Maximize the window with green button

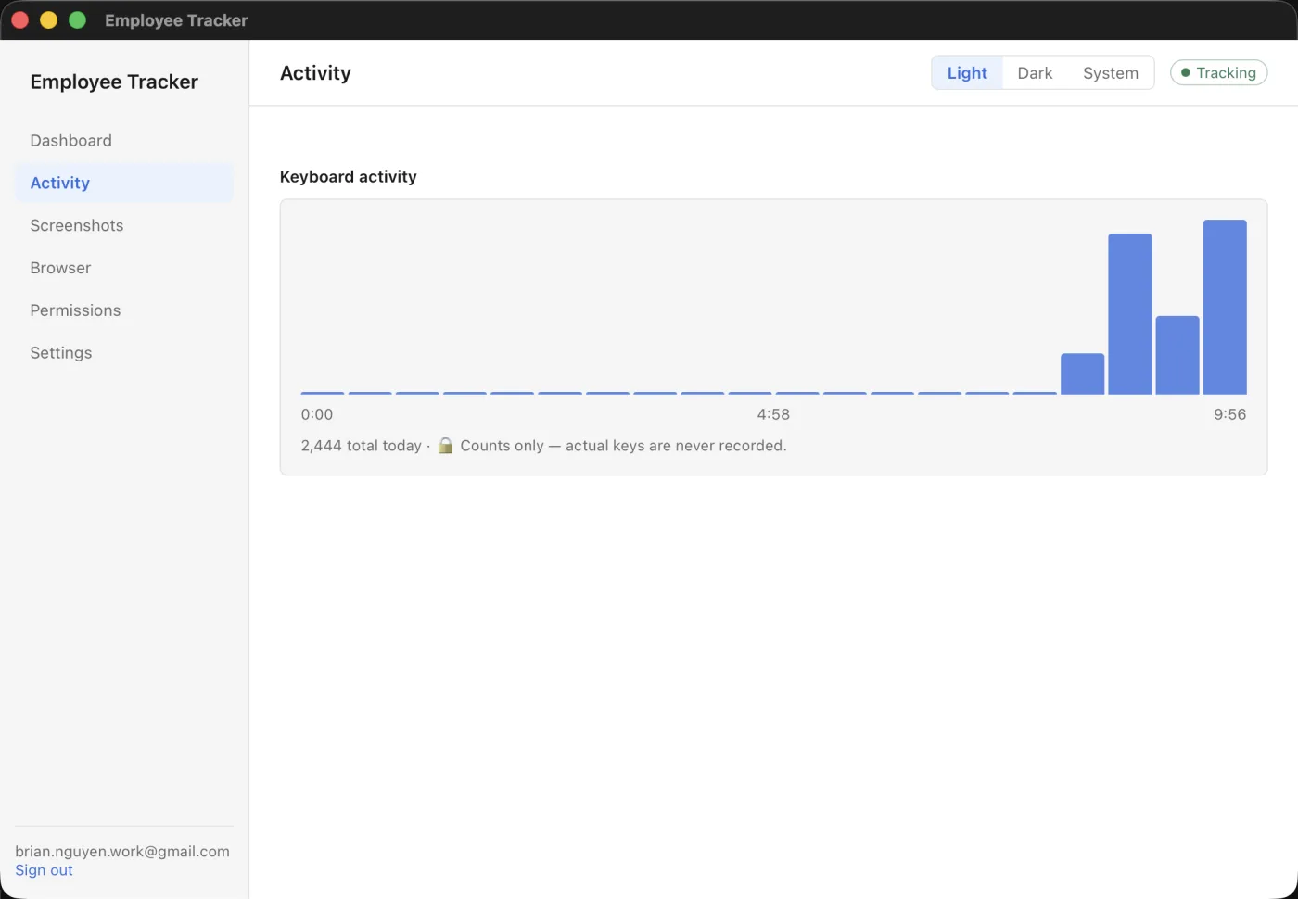coord(78,20)
